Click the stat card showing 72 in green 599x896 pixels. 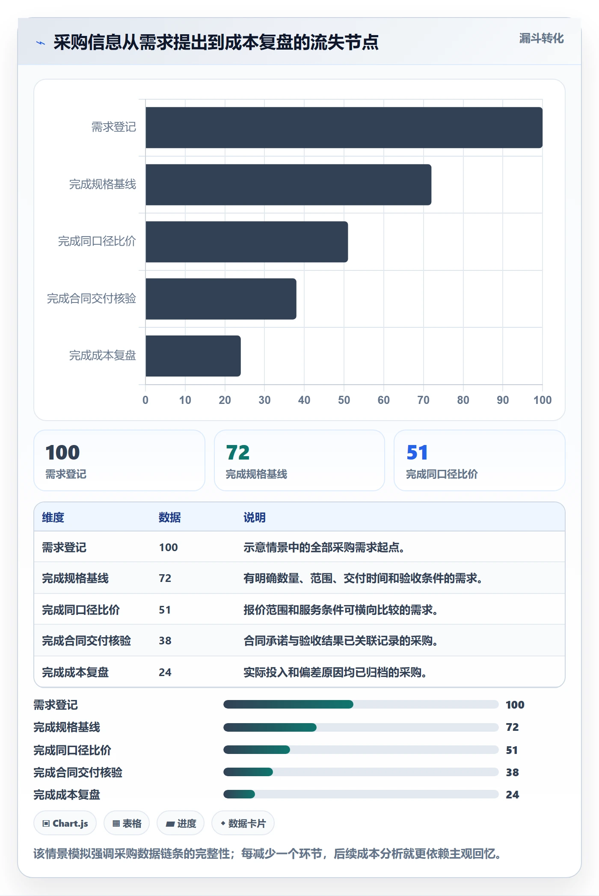click(299, 460)
